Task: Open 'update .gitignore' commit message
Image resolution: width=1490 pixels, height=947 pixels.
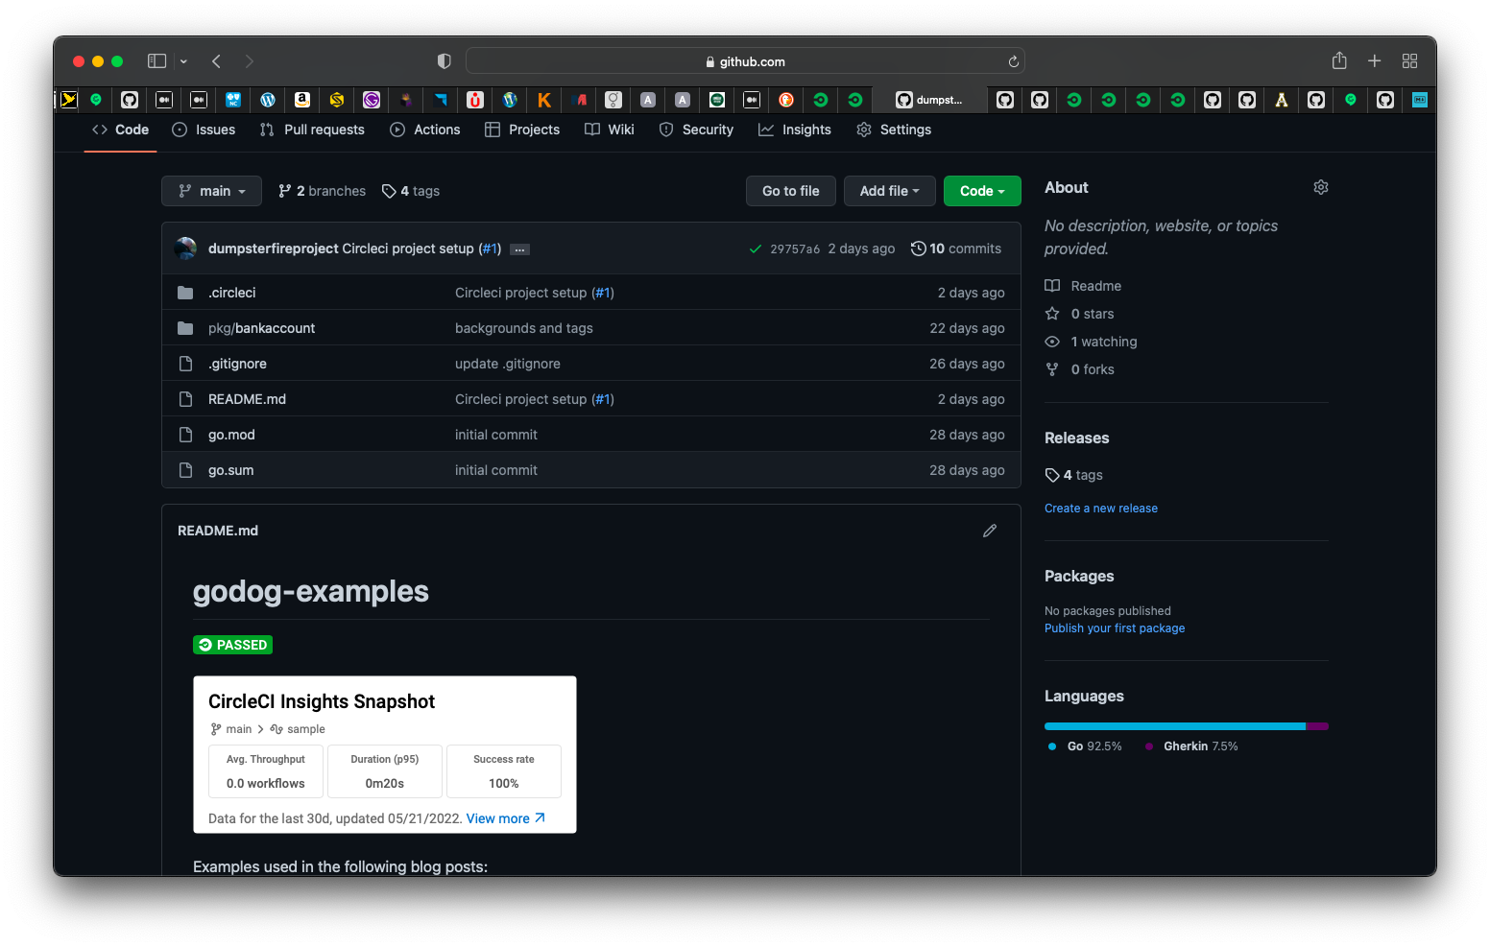Action: pyautogui.click(x=508, y=364)
